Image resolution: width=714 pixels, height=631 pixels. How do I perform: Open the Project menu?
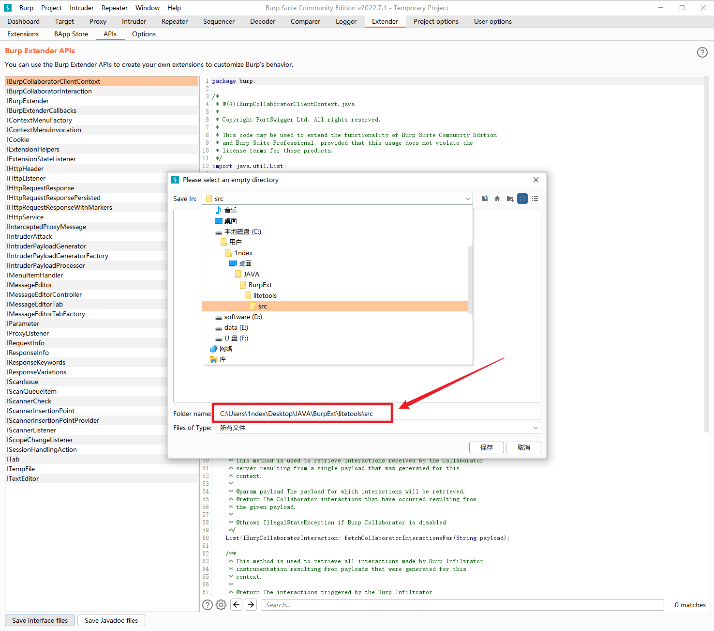(51, 8)
